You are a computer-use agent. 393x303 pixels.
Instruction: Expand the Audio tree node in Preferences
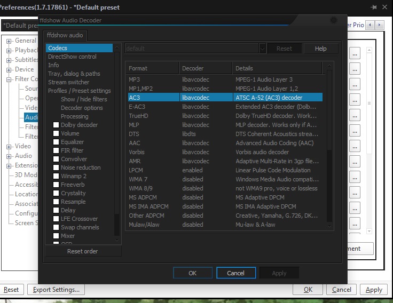click(x=9, y=156)
